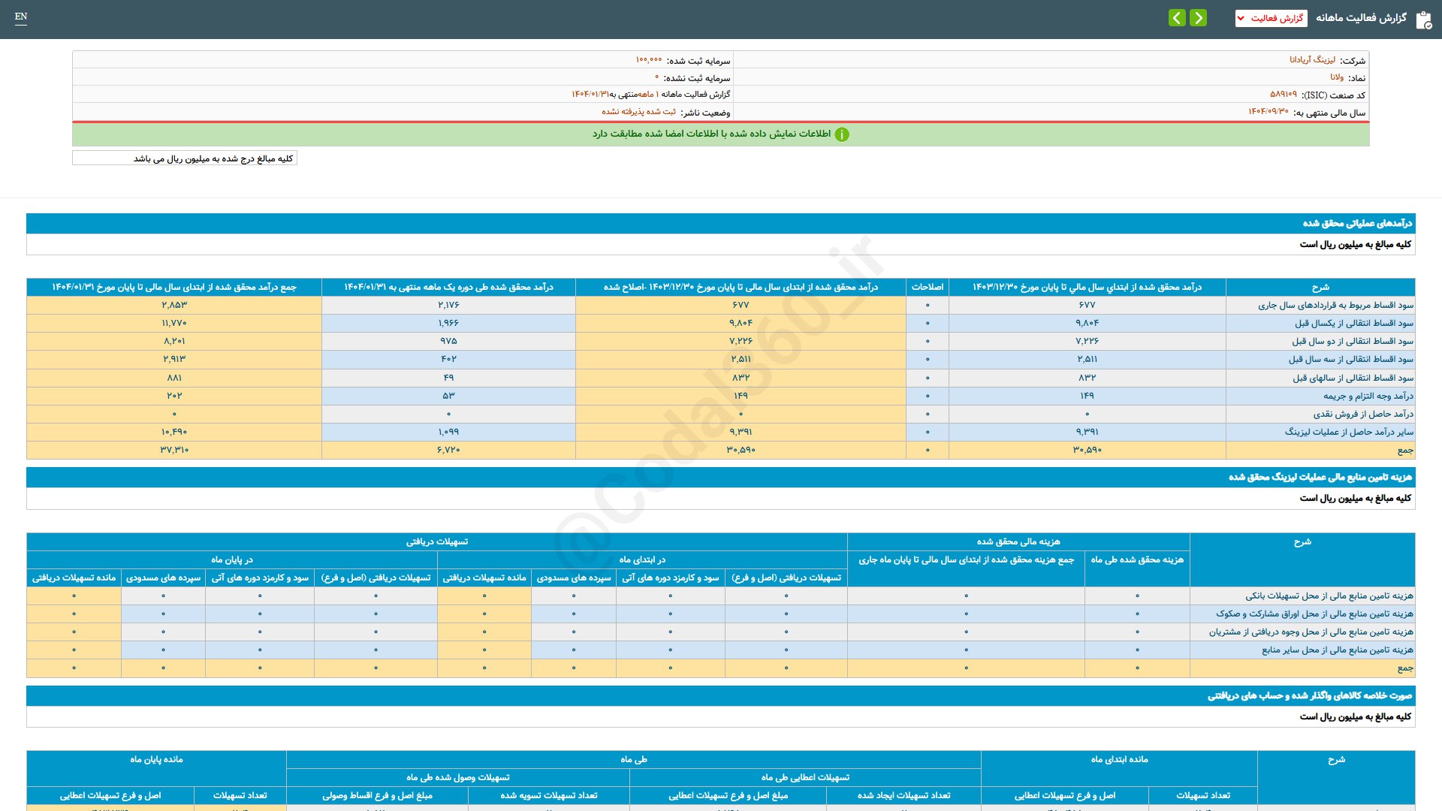This screenshot has height=811, width=1442.
Task: Click the شرح column header in revenue table
Action: point(1320,287)
